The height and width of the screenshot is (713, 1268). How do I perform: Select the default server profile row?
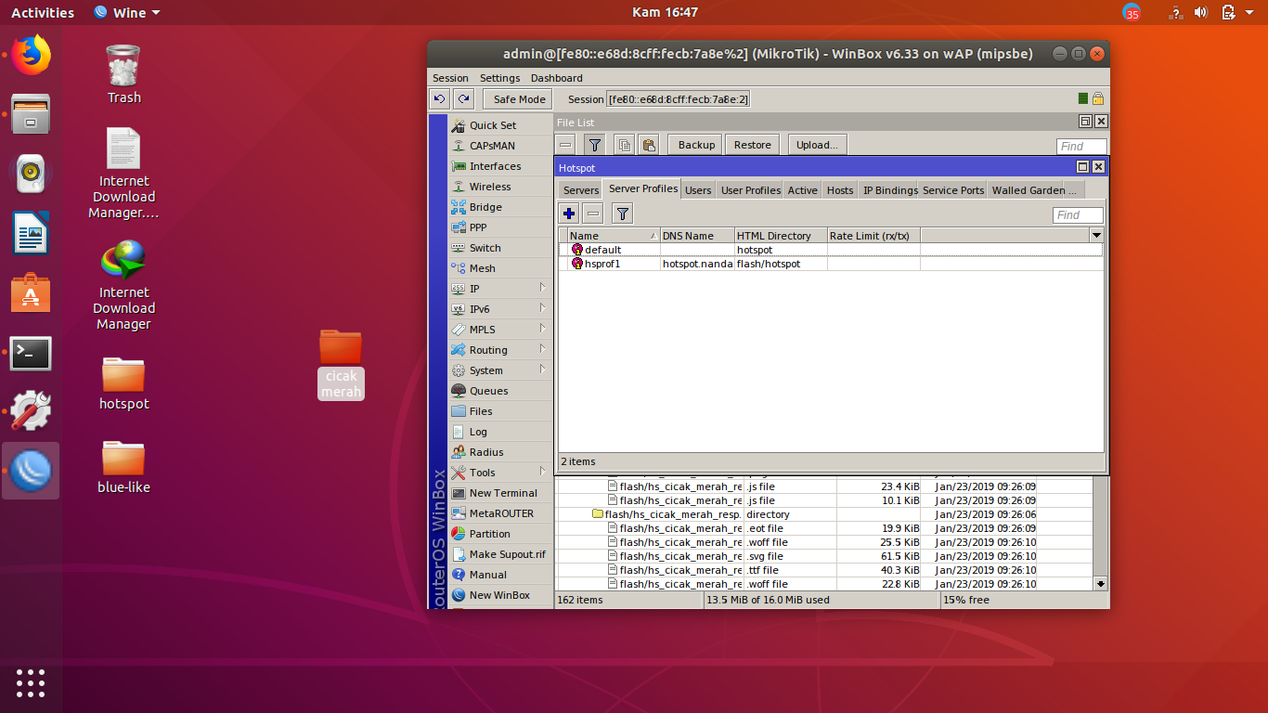coord(831,250)
